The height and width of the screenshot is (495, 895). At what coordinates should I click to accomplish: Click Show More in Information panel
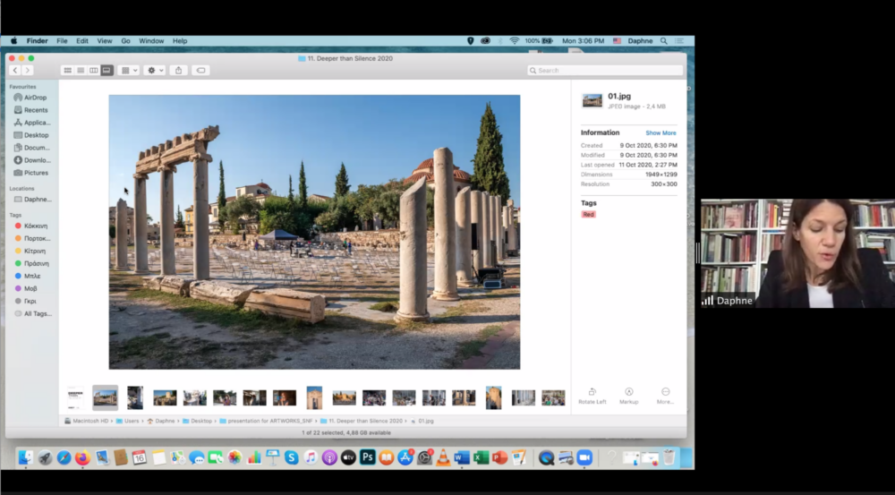pyautogui.click(x=661, y=133)
